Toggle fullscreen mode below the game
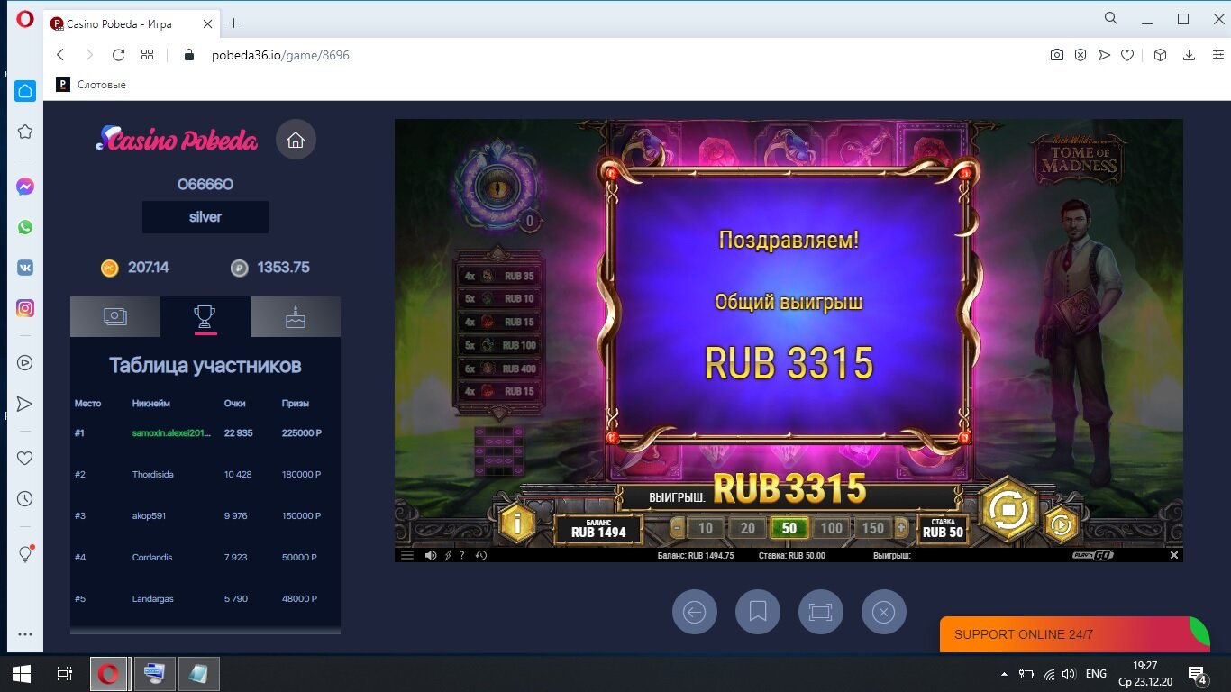Screen dimensions: 1231x692 pos(820,613)
